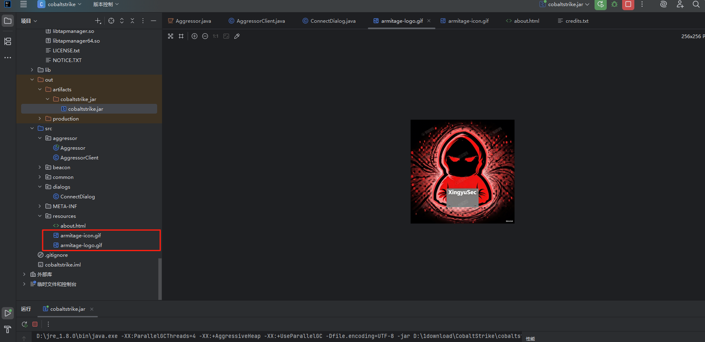Close cobaltstrike.jar run tab
The width and height of the screenshot is (705, 342).
pyautogui.click(x=92, y=309)
